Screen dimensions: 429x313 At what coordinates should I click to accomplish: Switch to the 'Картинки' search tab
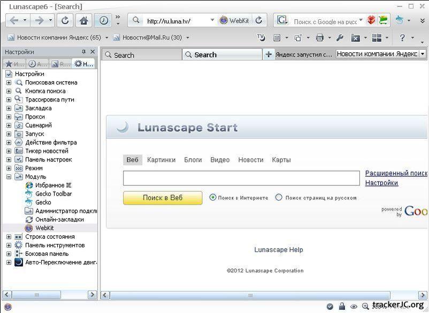[161, 160]
